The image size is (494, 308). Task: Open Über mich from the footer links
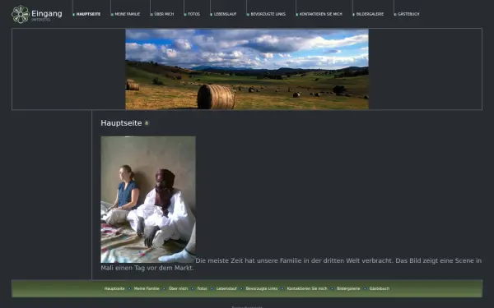178,288
